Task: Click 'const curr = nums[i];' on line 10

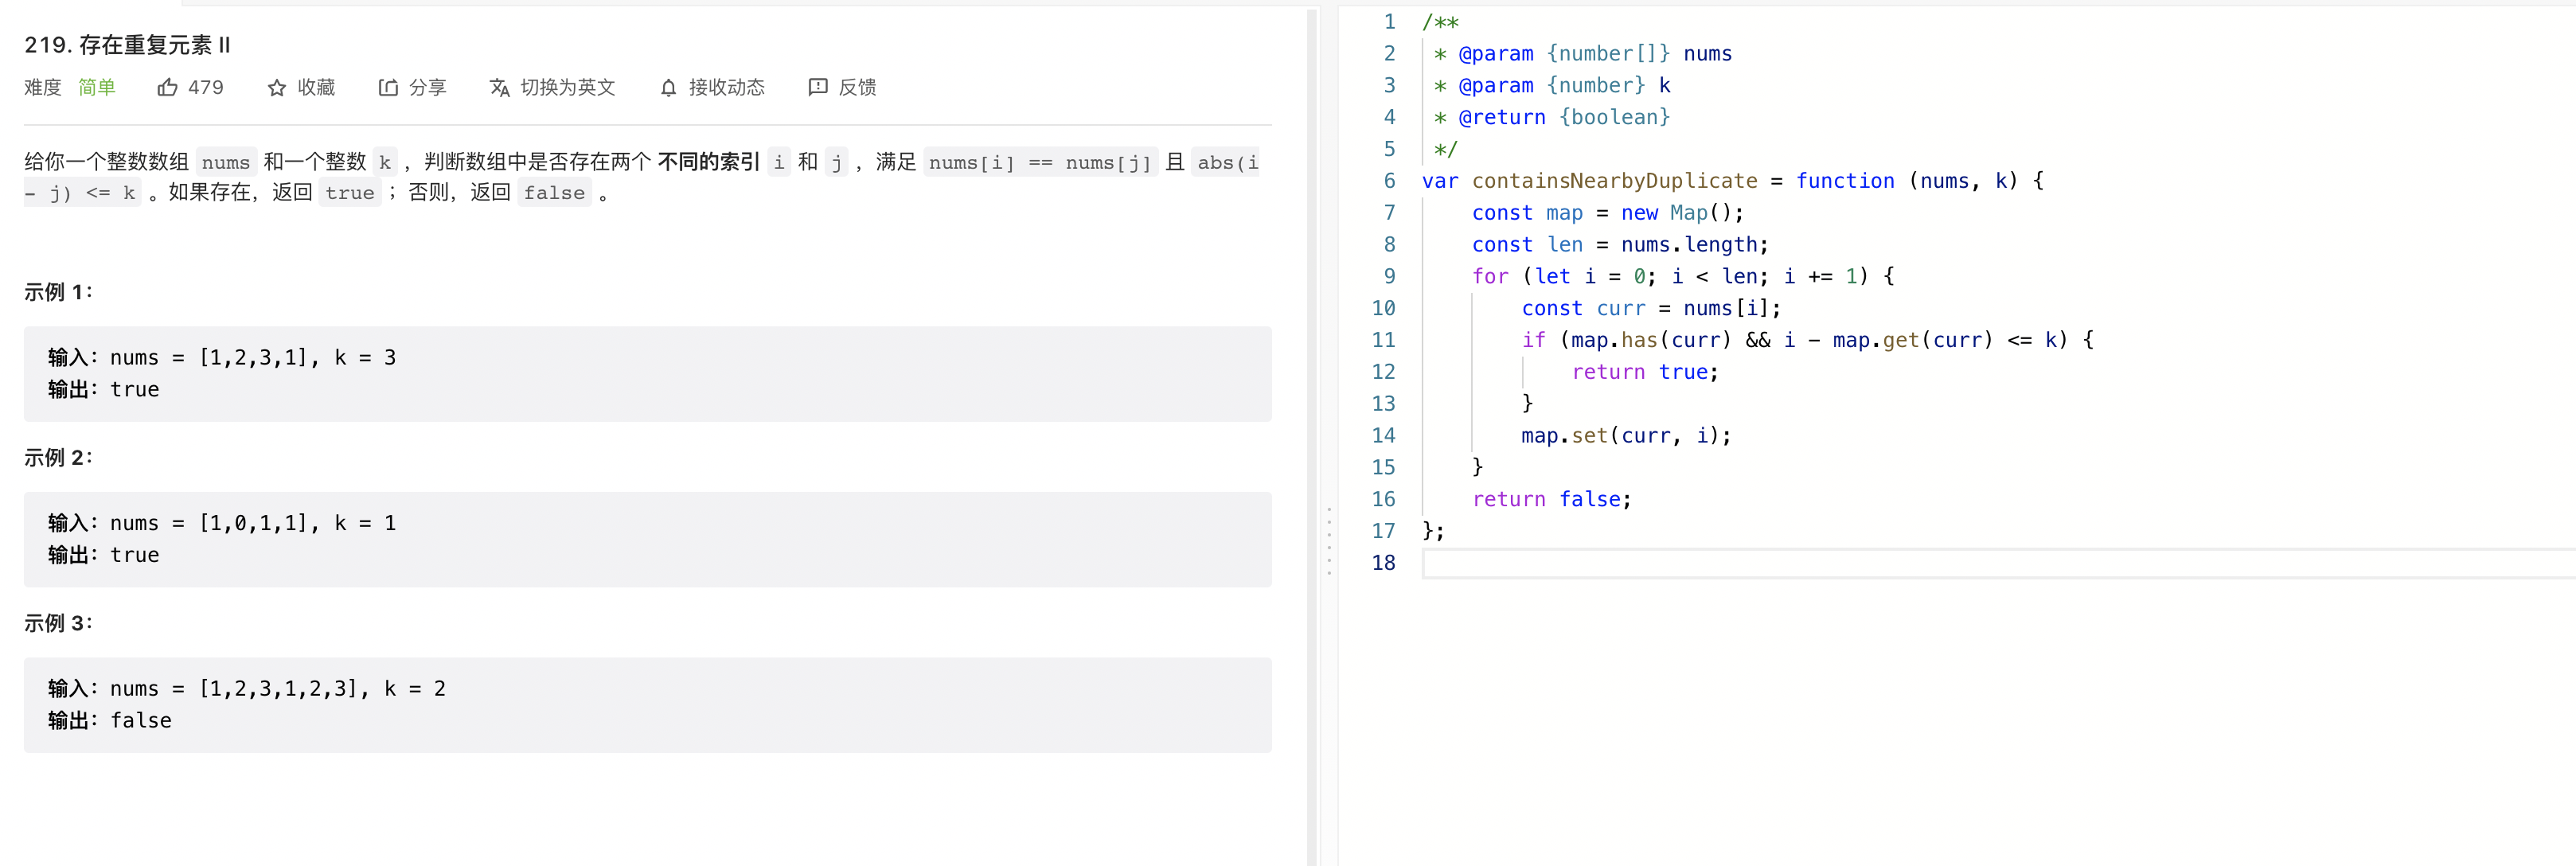Action: (x=1651, y=309)
